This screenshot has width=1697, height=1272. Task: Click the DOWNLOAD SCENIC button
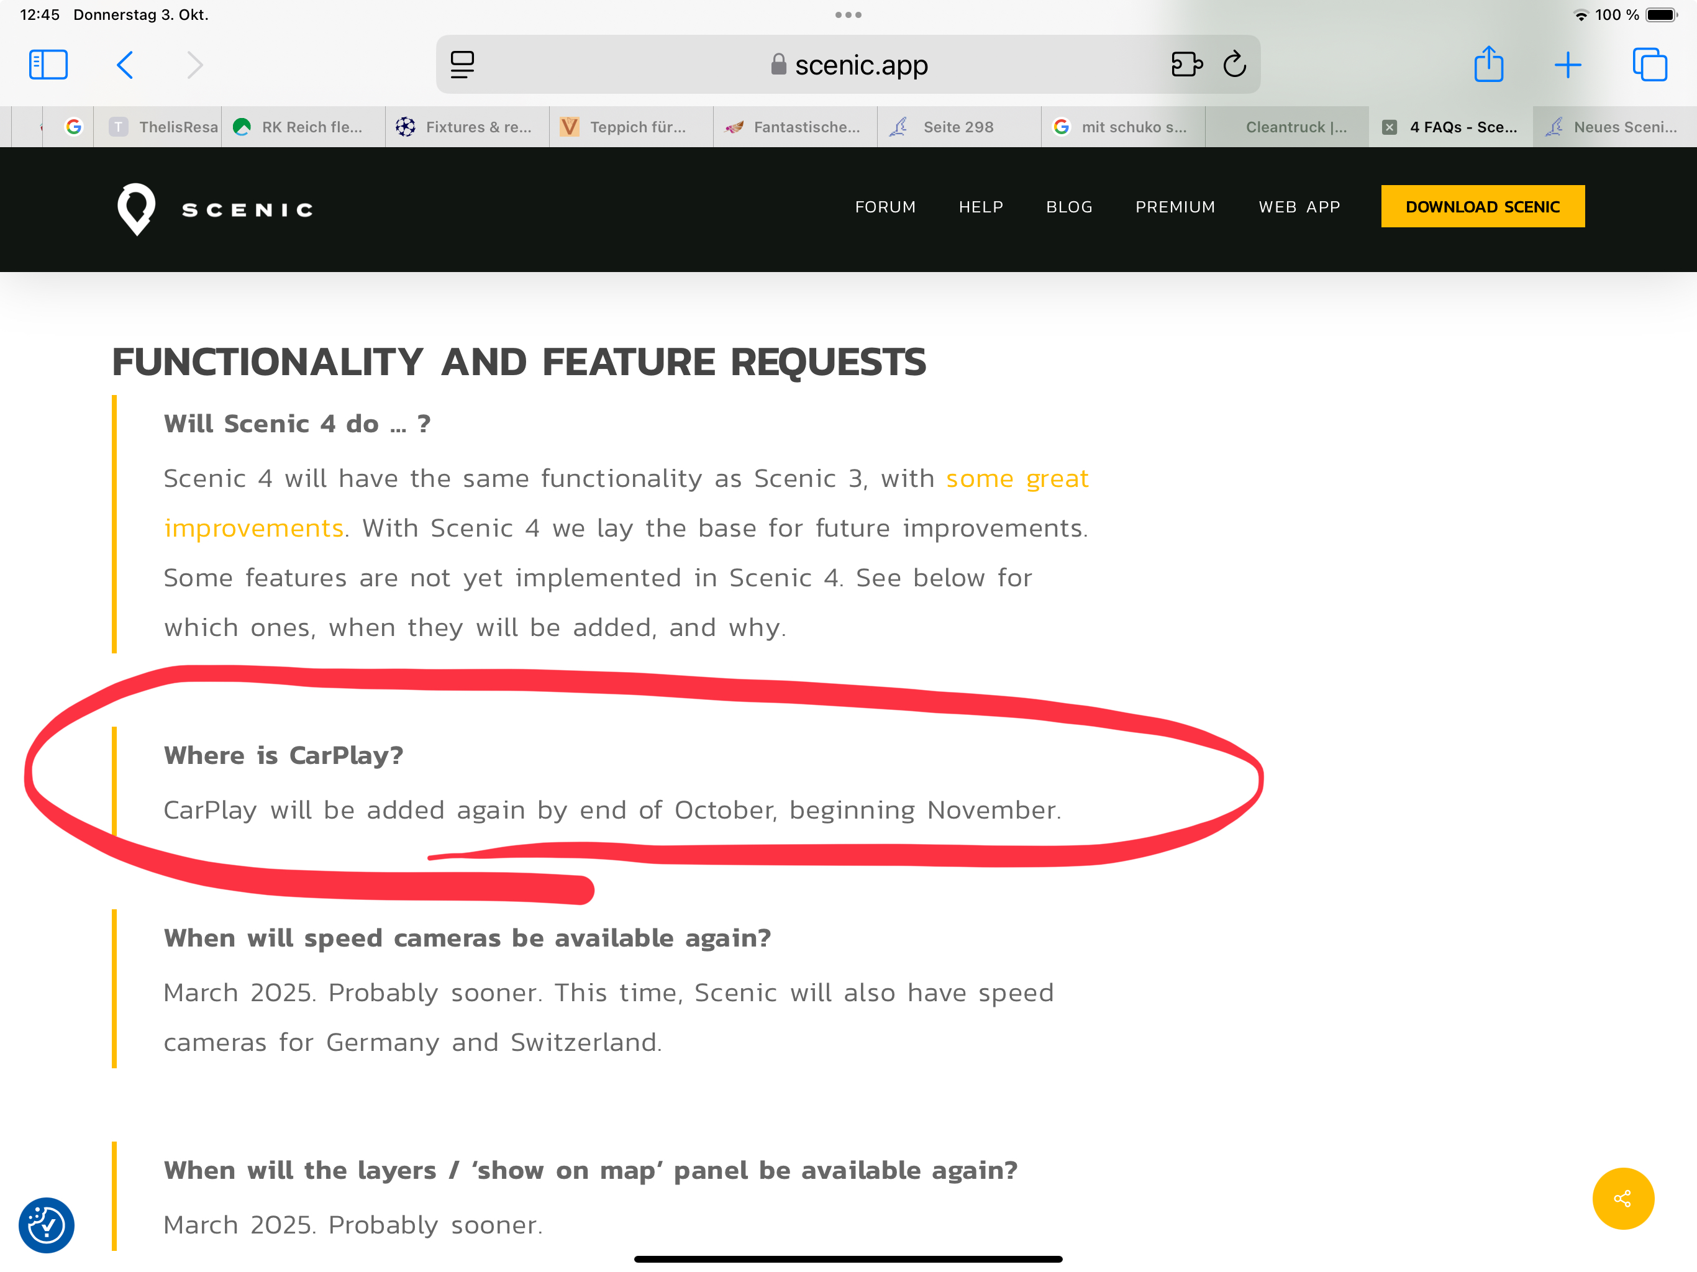[1482, 206]
